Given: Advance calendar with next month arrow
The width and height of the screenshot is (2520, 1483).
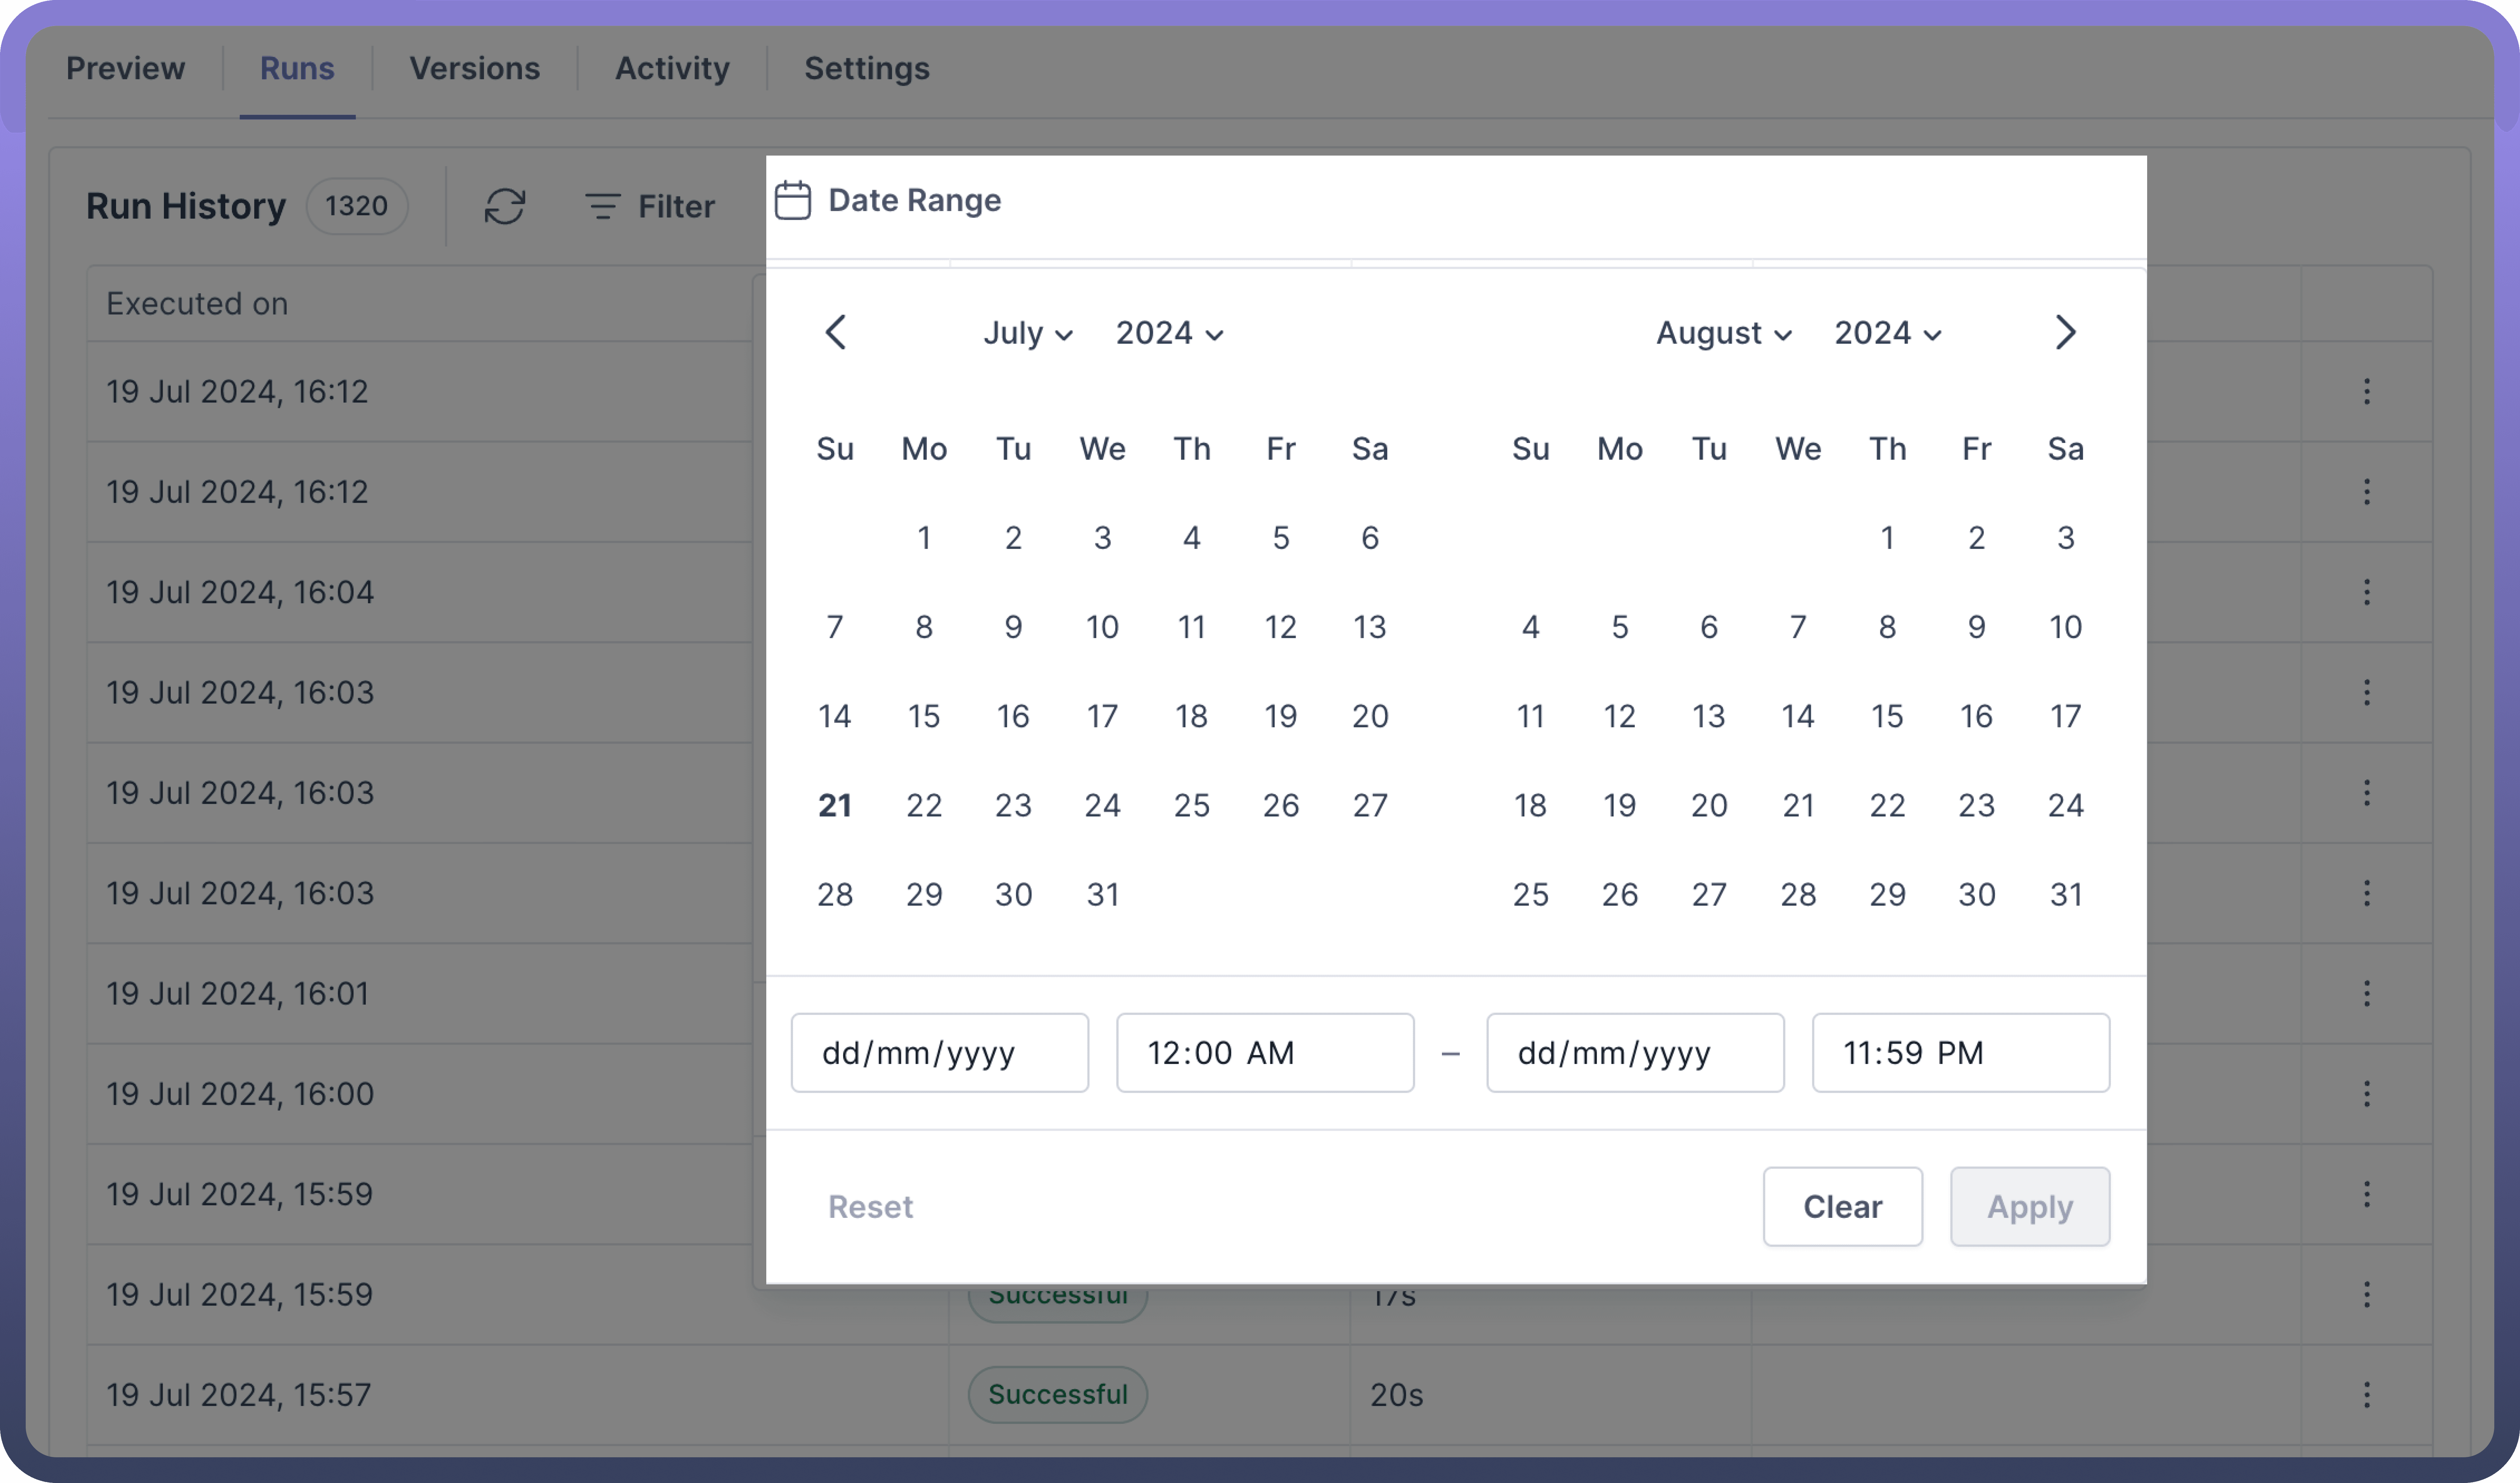Looking at the screenshot, I should 2065,332.
